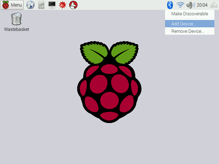Click the volume speaker icon
The height and width of the screenshot is (164, 219).
pos(191,5)
